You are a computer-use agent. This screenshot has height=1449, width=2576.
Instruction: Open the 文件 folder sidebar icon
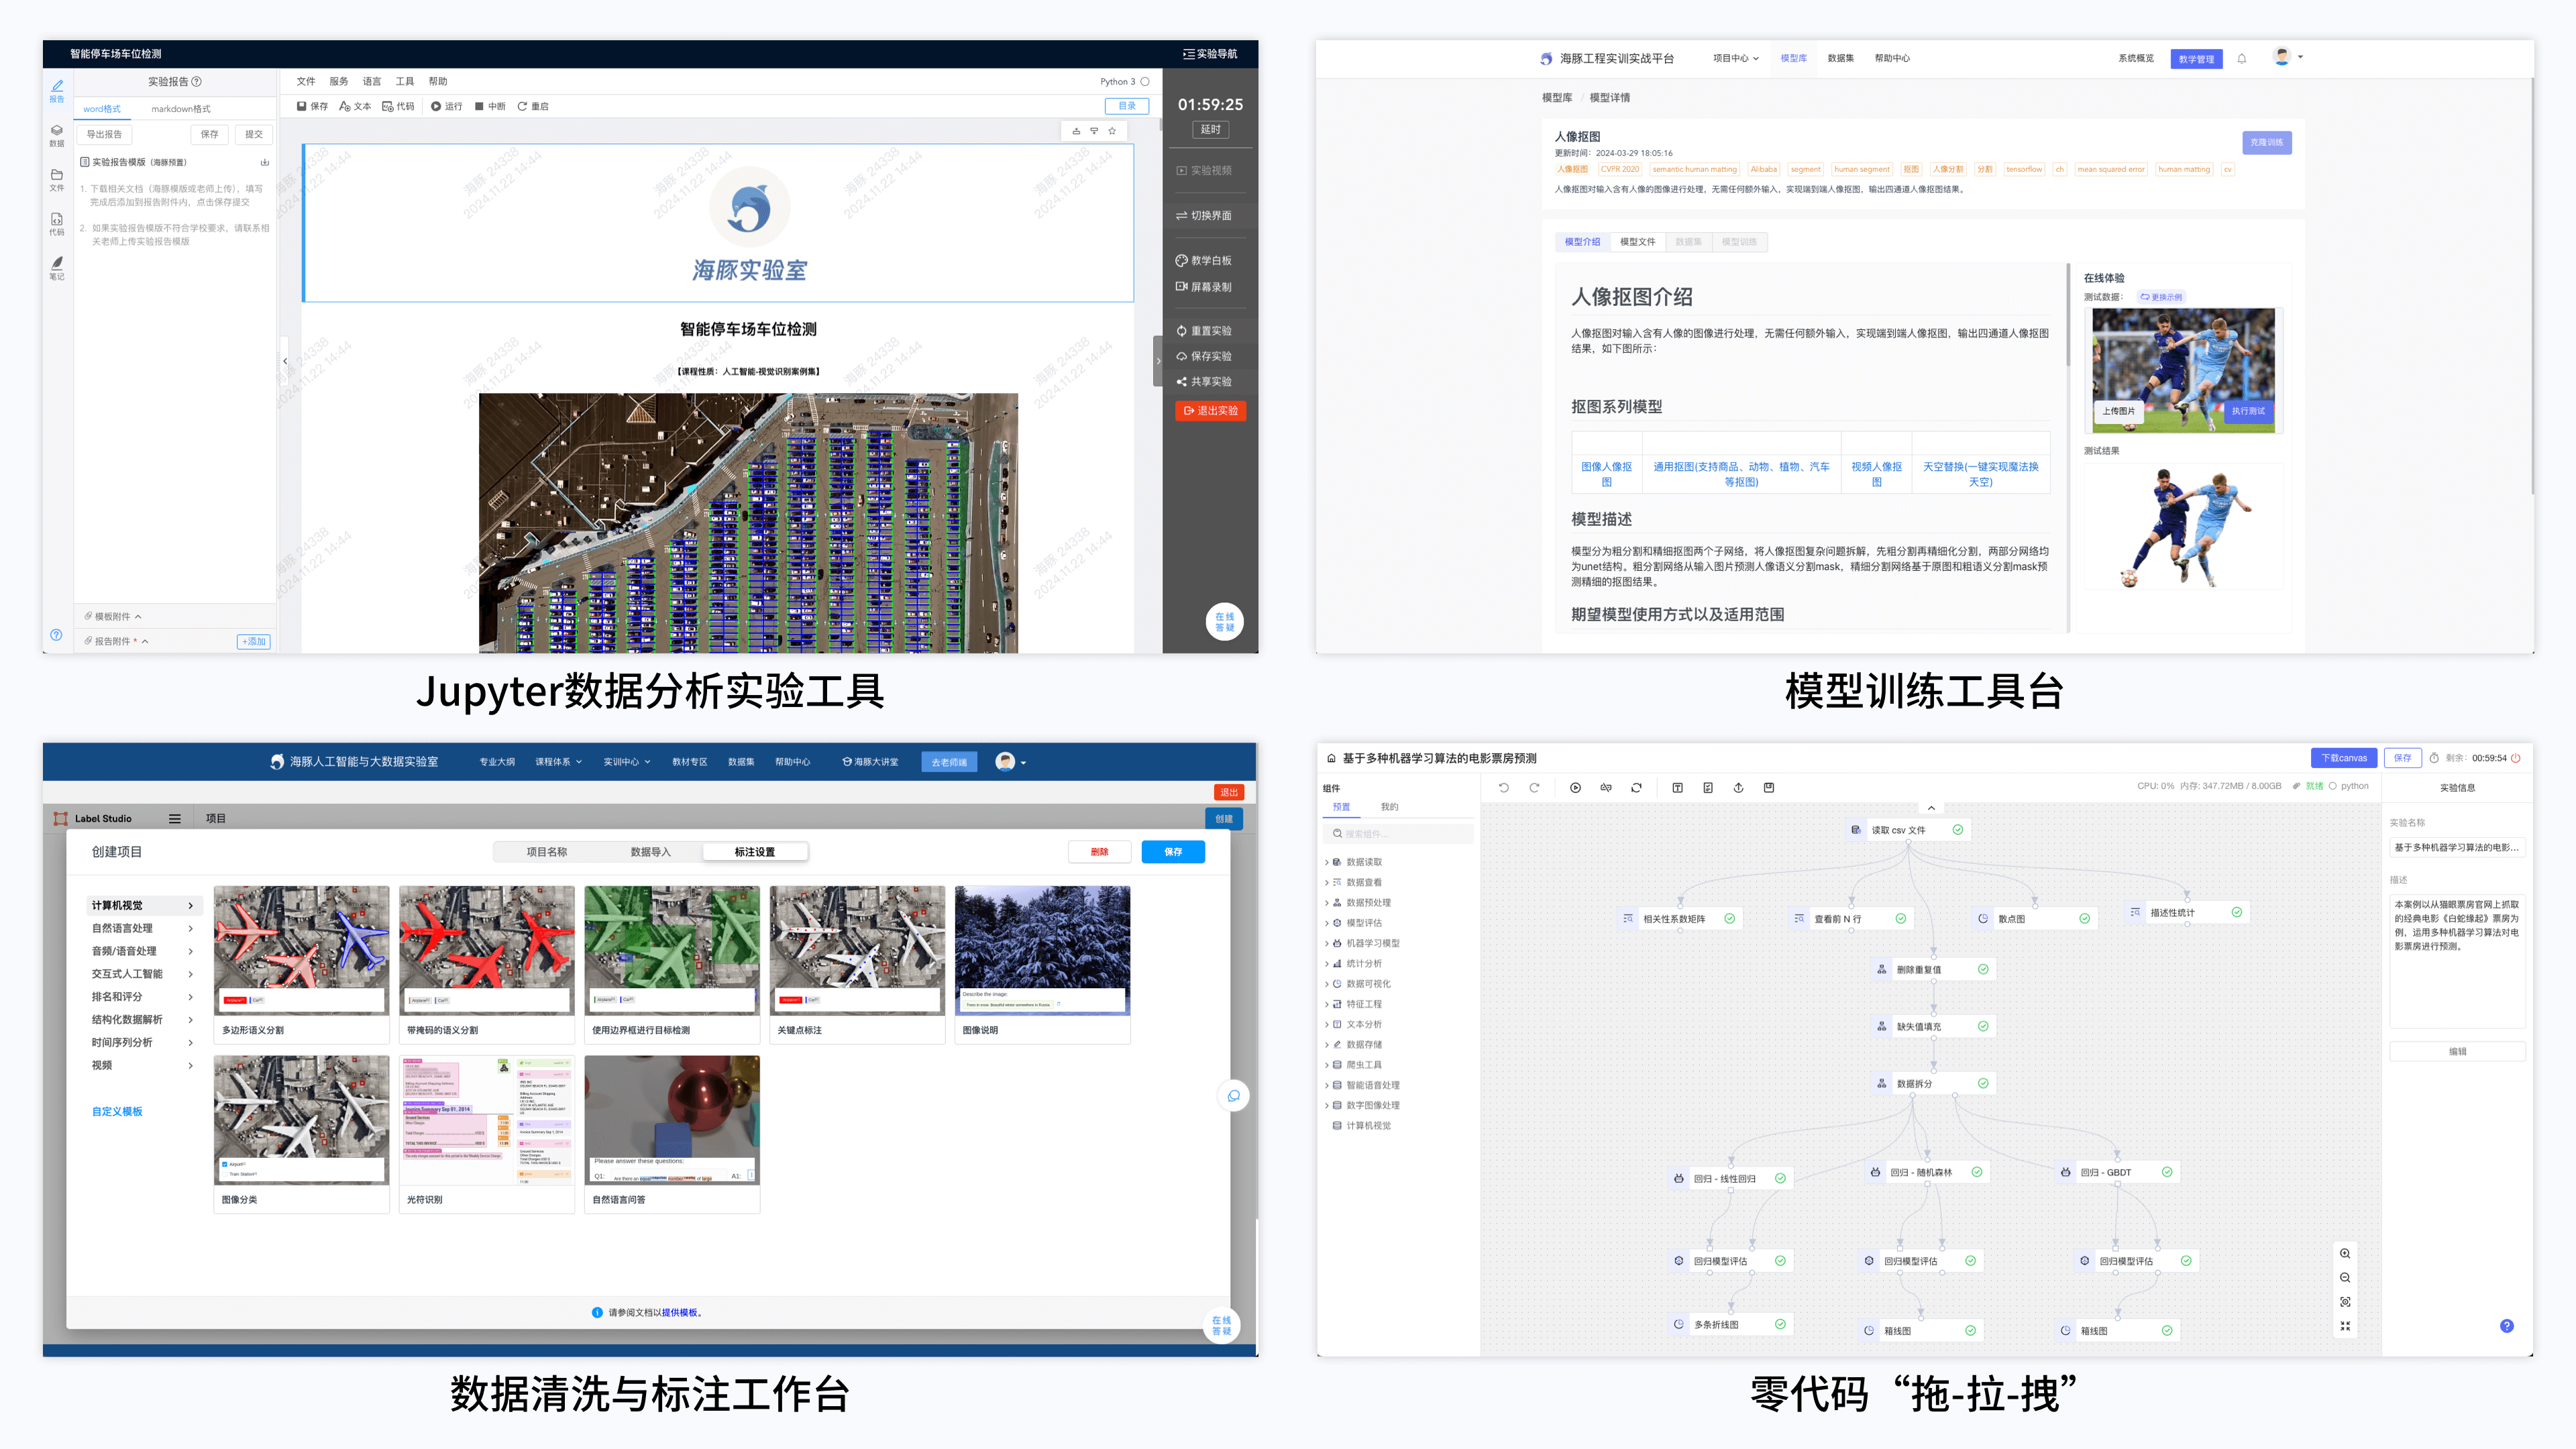coord(57,180)
